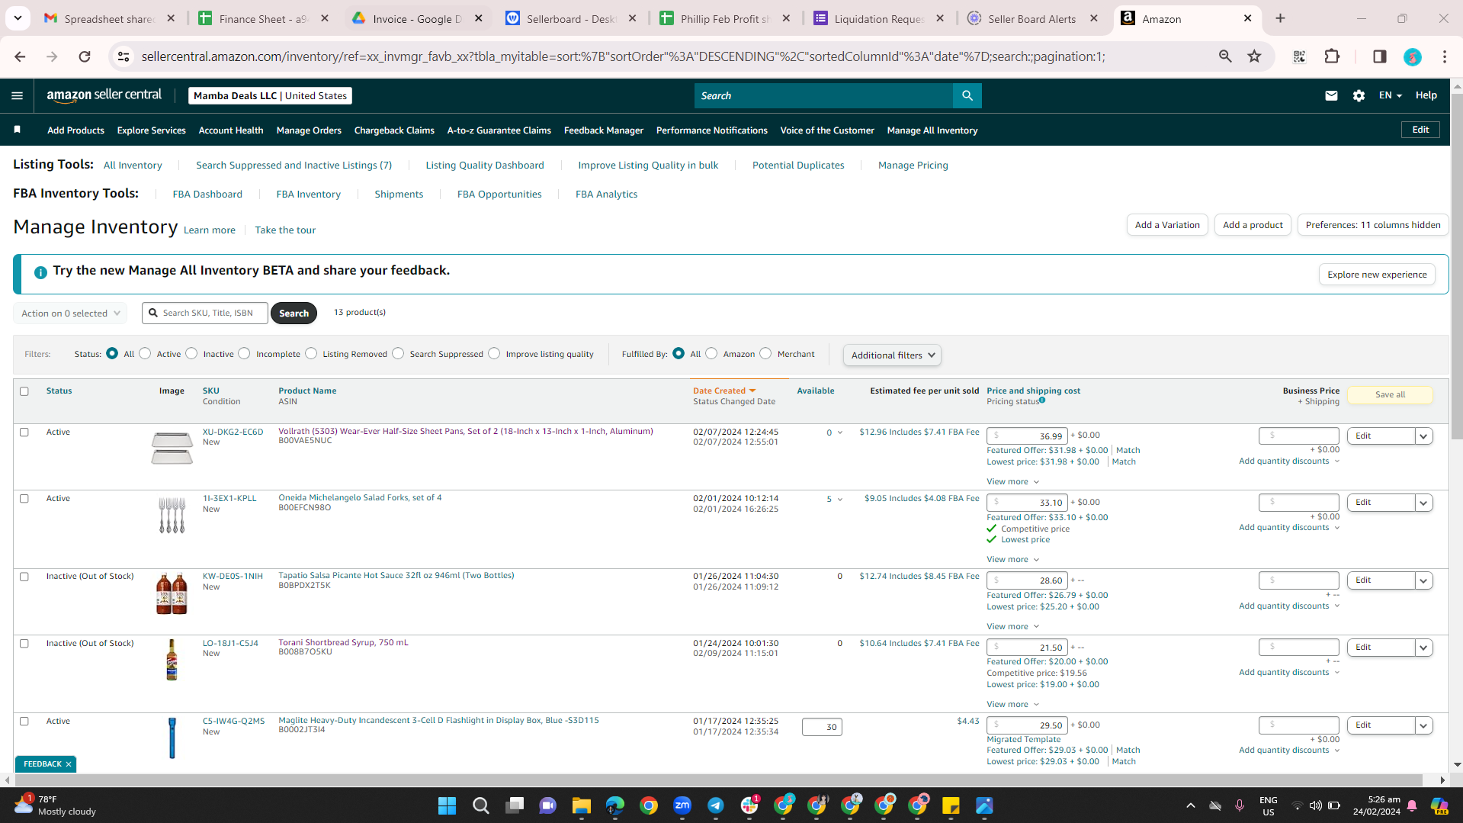Click the Vollrath sheet pans product thumbnail
Screen dimensions: 1463x823
(172, 448)
